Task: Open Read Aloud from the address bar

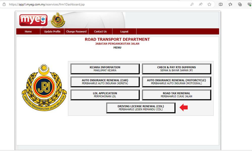Action: tap(201, 4)
